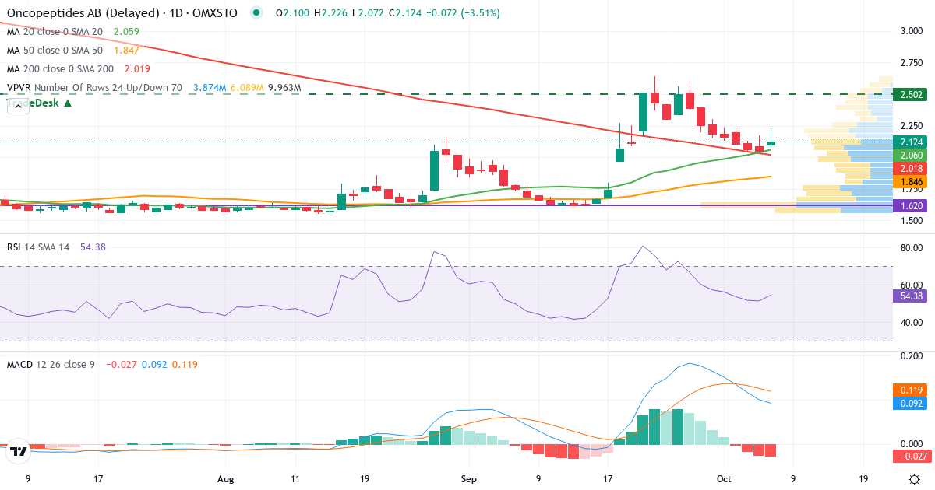Image resolution: width=935 pixels, height=490 pixels.
Task: Click the high price H2.226
Action: coord(331,13)
